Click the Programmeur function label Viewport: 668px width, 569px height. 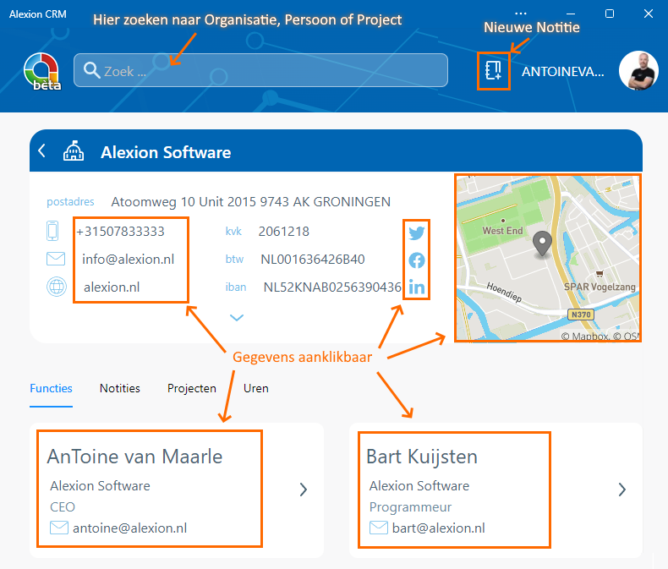[x=410, y=507]
